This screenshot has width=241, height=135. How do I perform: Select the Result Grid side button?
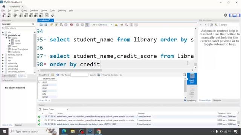coord(192,79)
